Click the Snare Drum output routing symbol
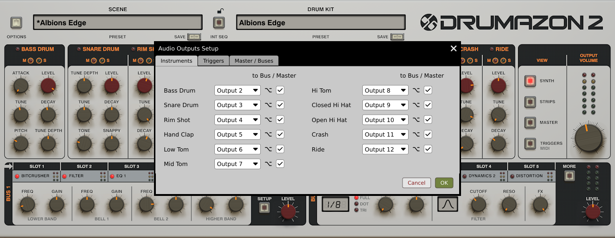 [268, 105]
